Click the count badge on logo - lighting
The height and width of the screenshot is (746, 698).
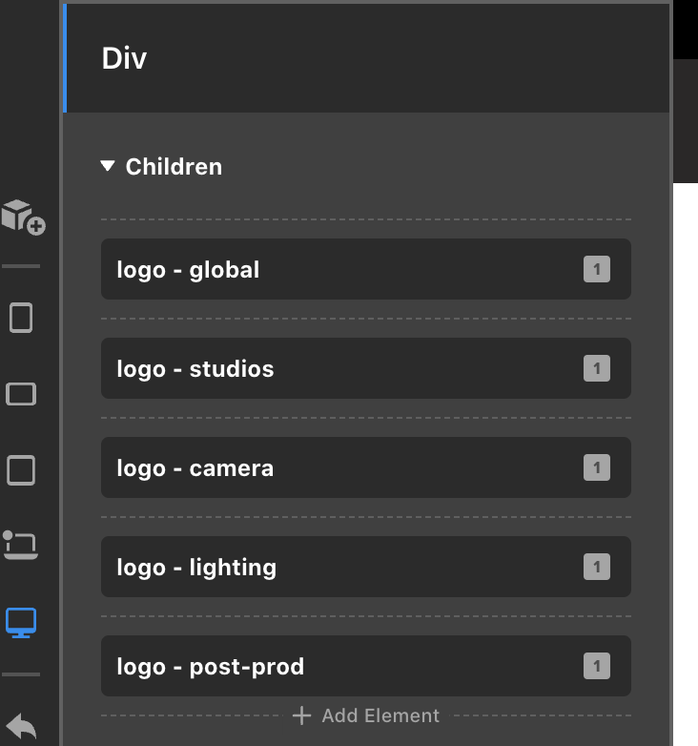597,567
